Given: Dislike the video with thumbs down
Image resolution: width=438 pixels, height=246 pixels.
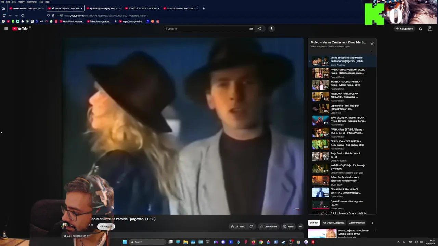Looking at the screenshot, I should pos(251,226).
